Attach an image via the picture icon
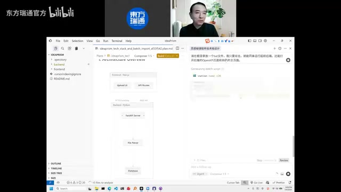 coord(282,174)
